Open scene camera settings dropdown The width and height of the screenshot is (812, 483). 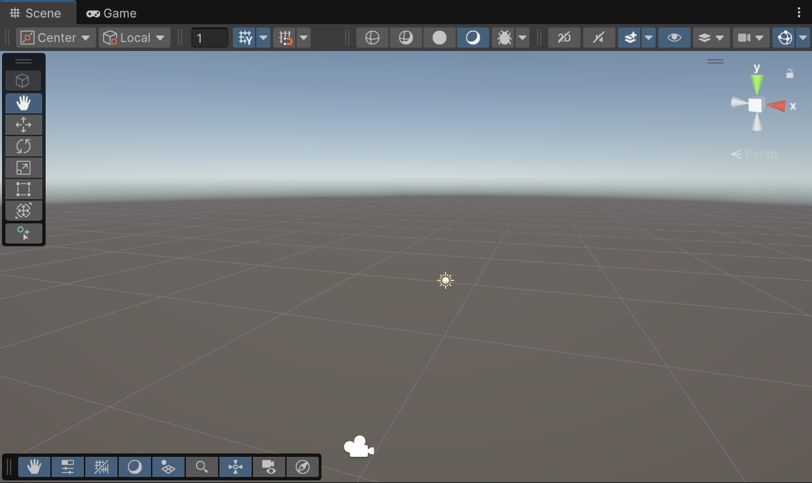(x=751, y=38)
